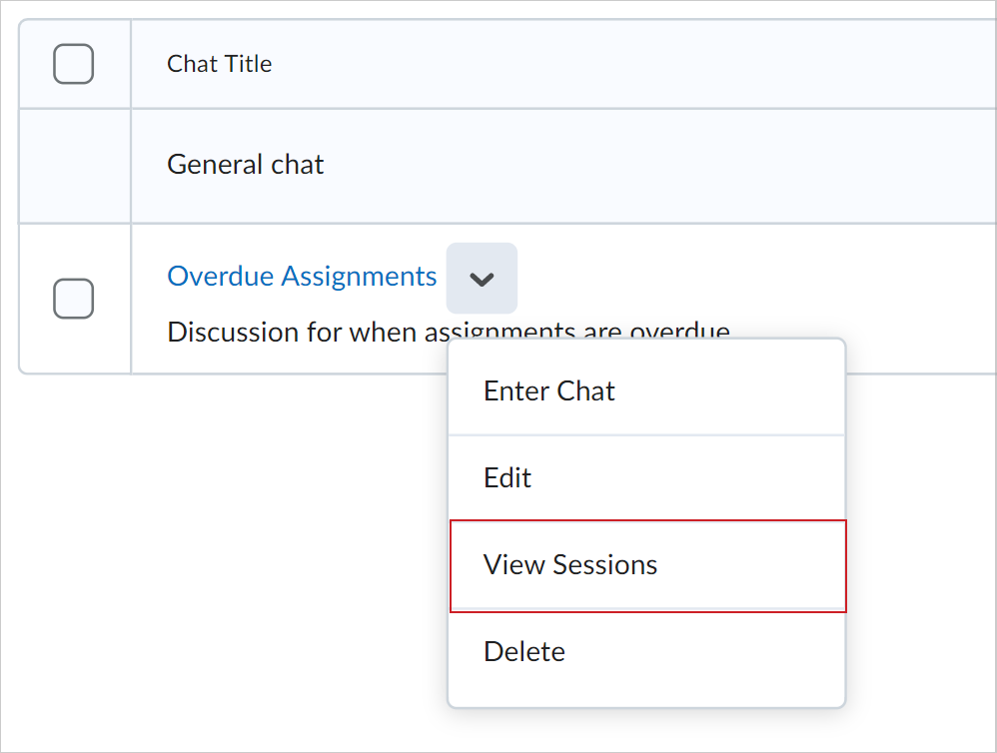Tick the select-all checkbox beside Chat Title

(73, 64)
